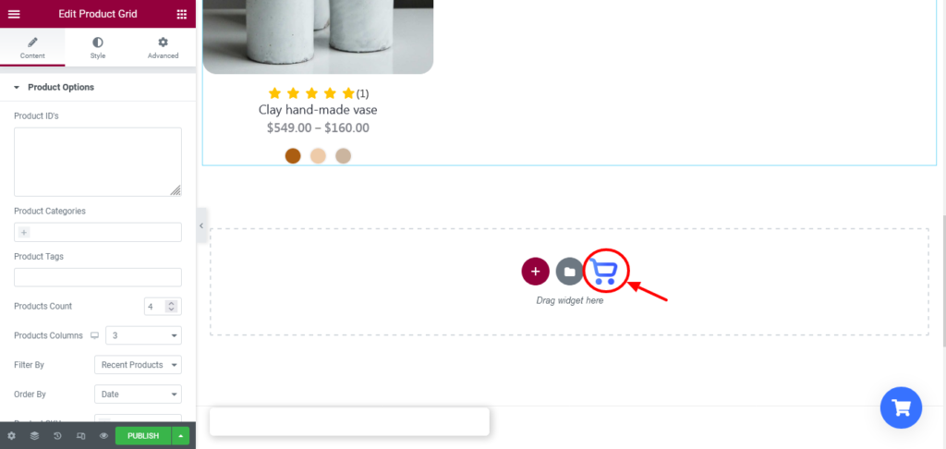Open the history icon in the bottom bar
946x449 pixels.
click(x=57, y=436)
